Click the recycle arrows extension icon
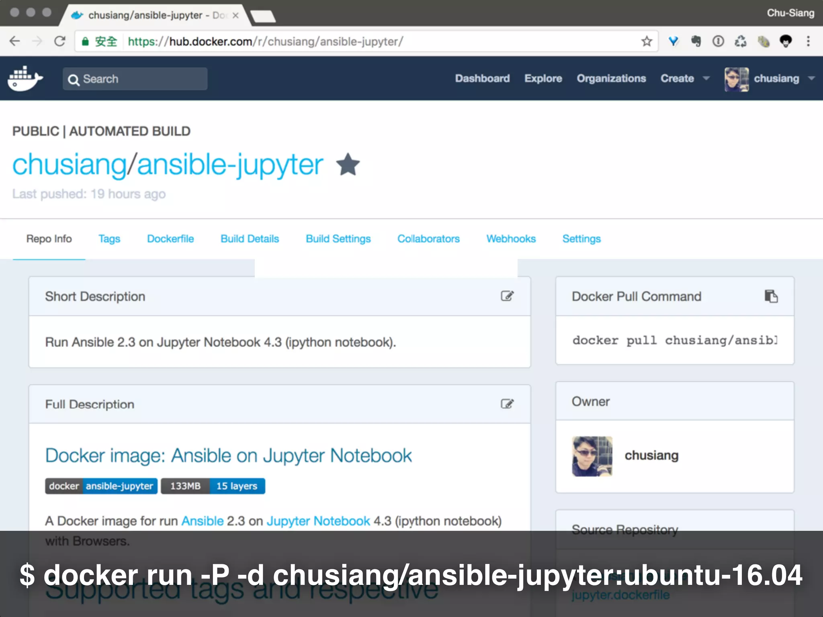The height and width of the screenshot is (617, 823). coord(741,41)
